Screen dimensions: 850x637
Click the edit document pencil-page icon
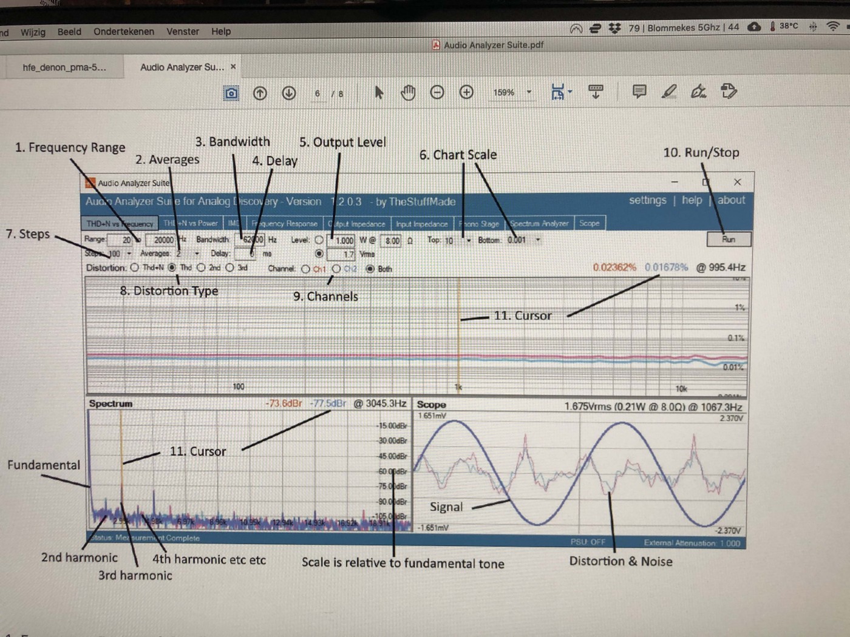tap(729, 91)
